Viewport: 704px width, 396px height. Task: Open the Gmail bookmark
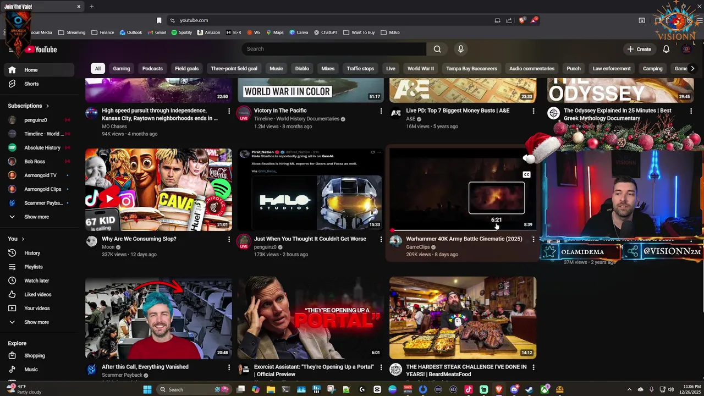[x=157, y=32]
